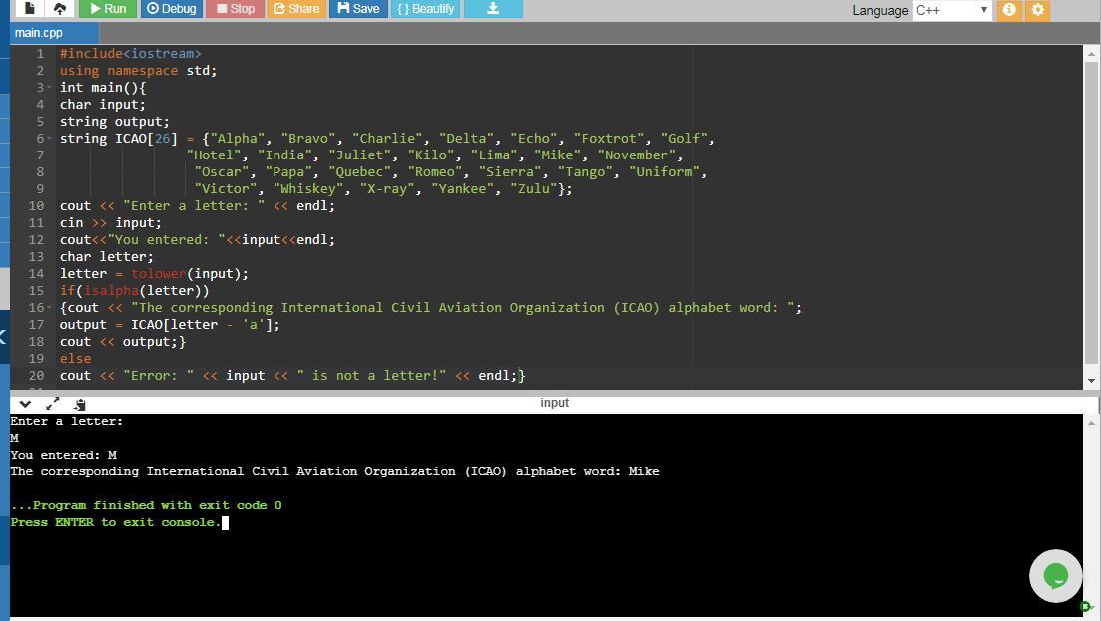Click the console line ending with "Mike"
This screenshot has width=1101, height=621.
[x=335, y=471]
